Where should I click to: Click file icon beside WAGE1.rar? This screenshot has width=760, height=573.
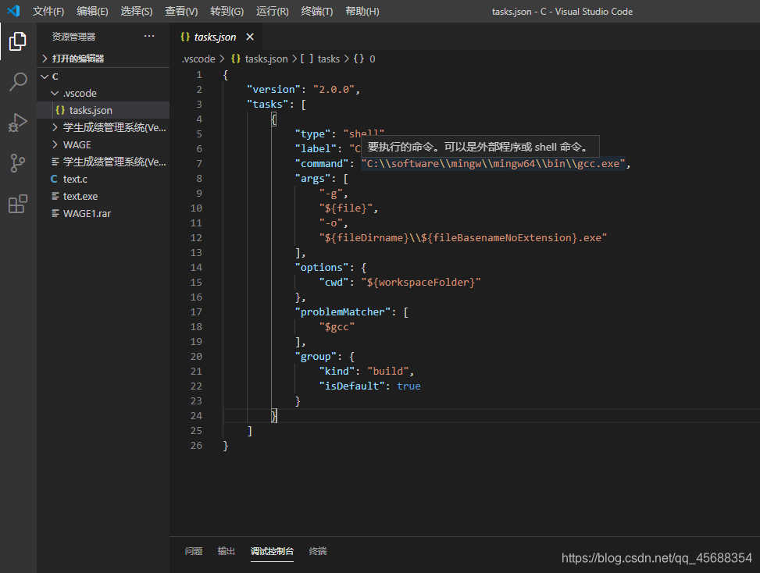[x=55, y=214]
